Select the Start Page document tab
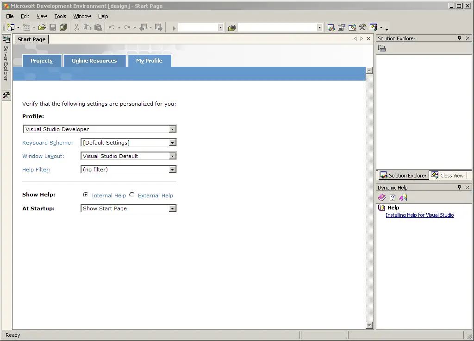 point(31,39)
